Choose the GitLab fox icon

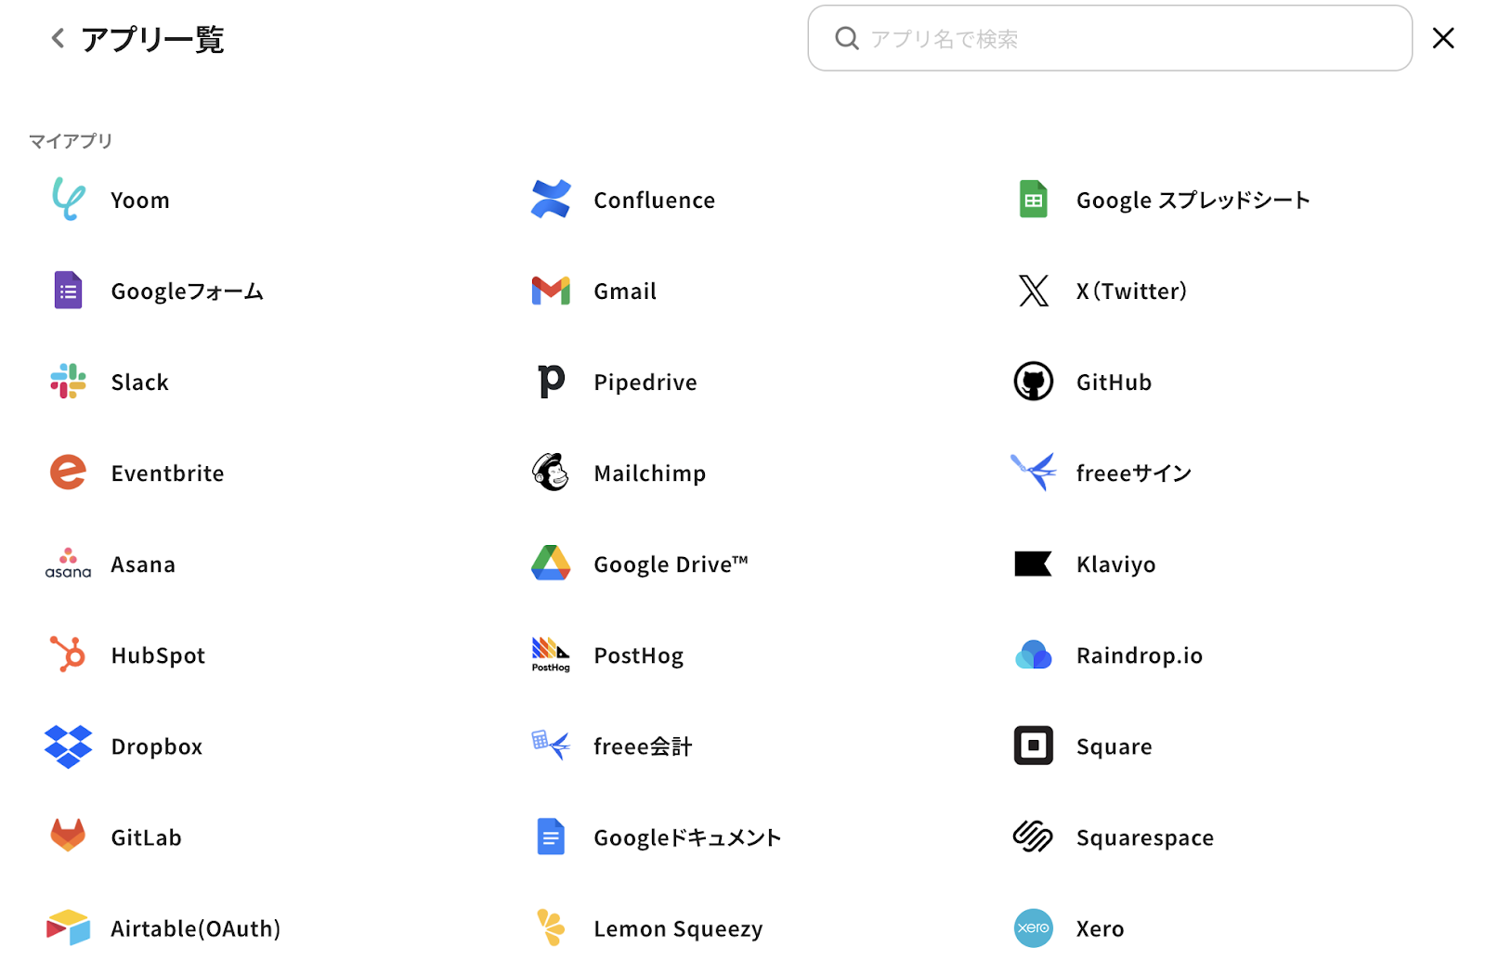pos(68,837)
